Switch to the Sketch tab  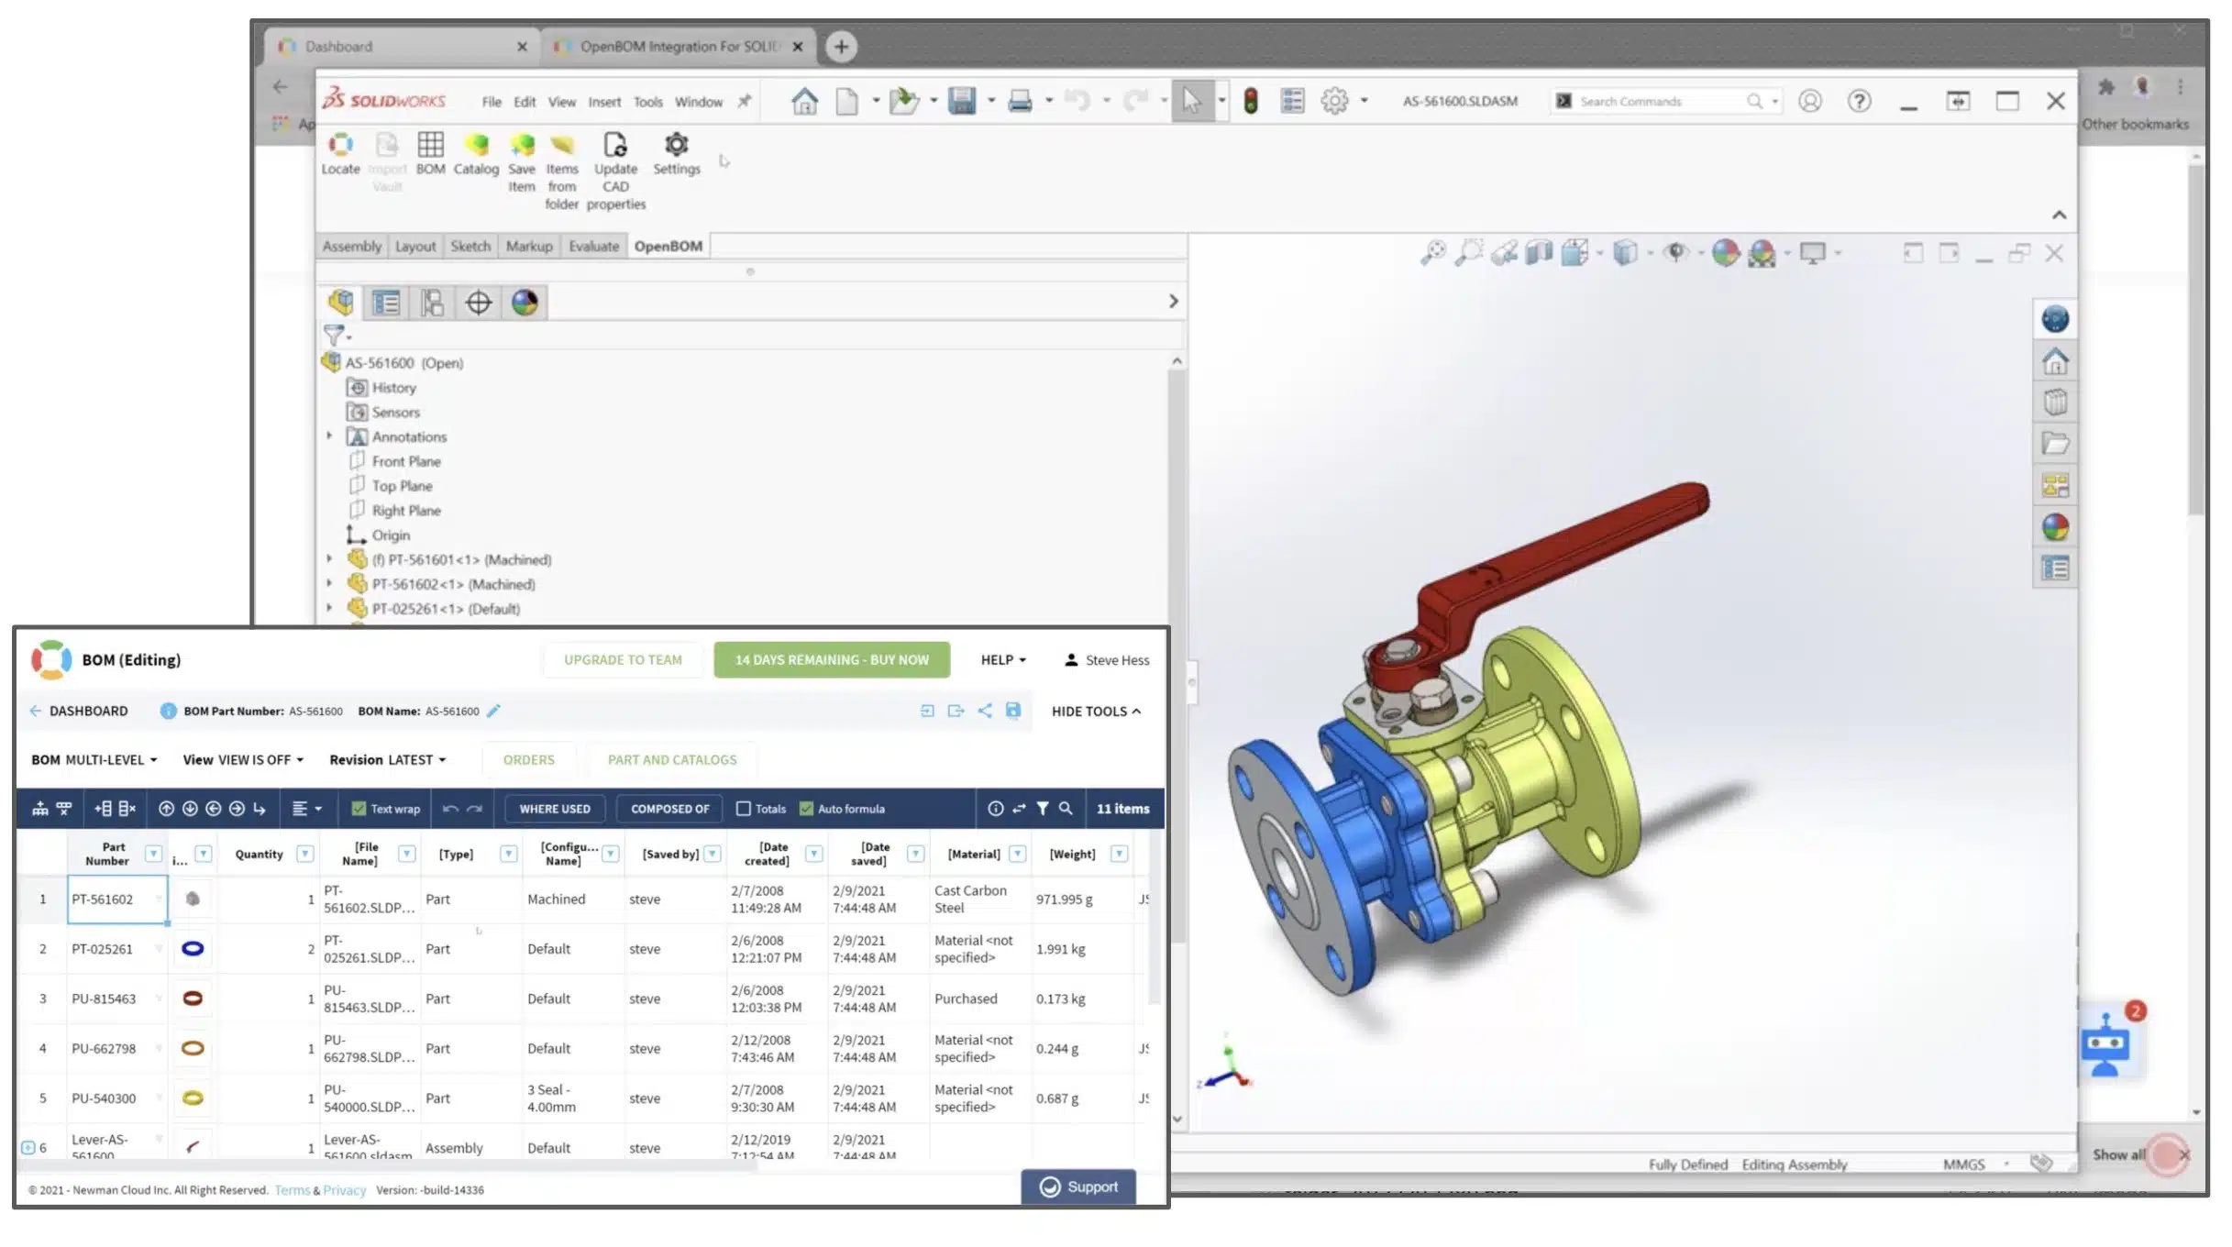[x=470, y=247]
